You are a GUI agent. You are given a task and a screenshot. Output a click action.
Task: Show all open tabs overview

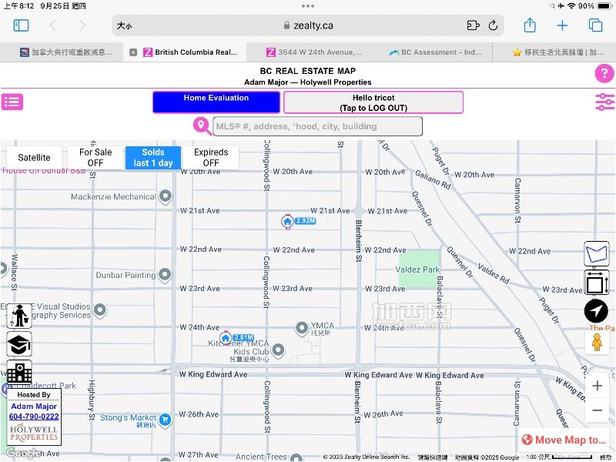[595, 25]
